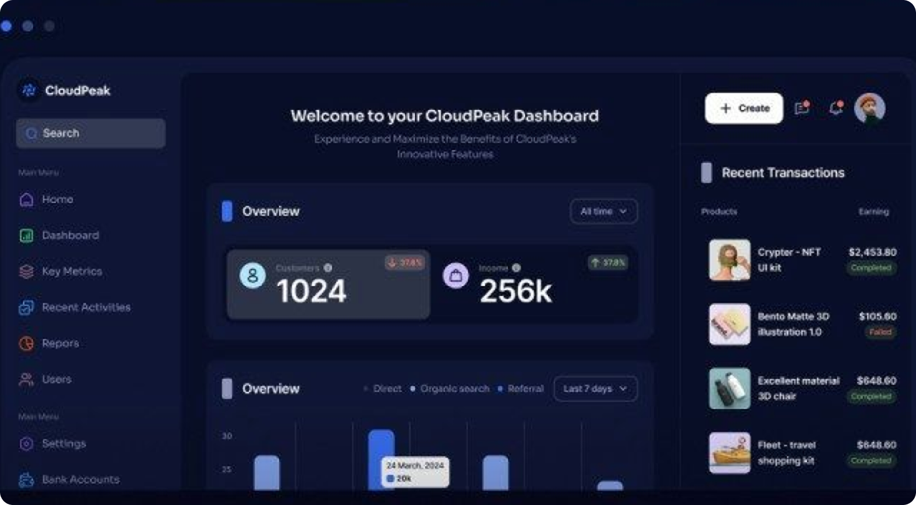Open Settings menu item
916x505 pixels.
pyautogui.click(x=64, y=444)
